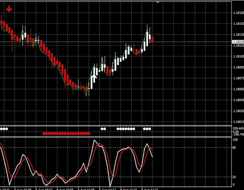The height and width of the screenshot is (190, 244).
Task: Click the 209.445 indicator scale value
Action: point(238,129)
